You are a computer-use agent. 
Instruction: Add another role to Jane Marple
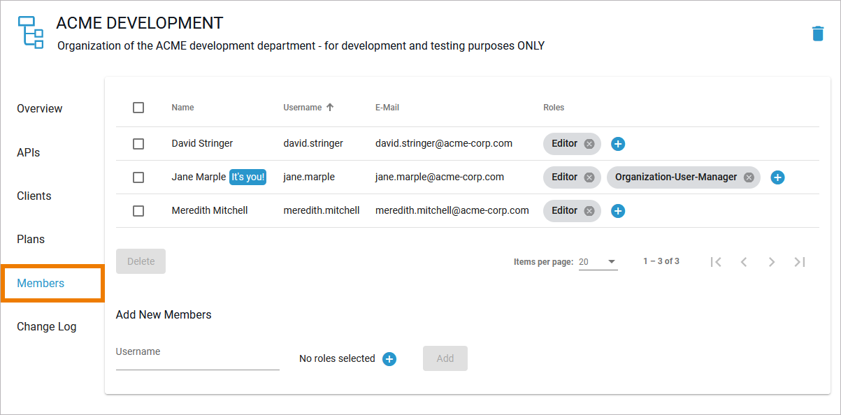click(777, 177)
